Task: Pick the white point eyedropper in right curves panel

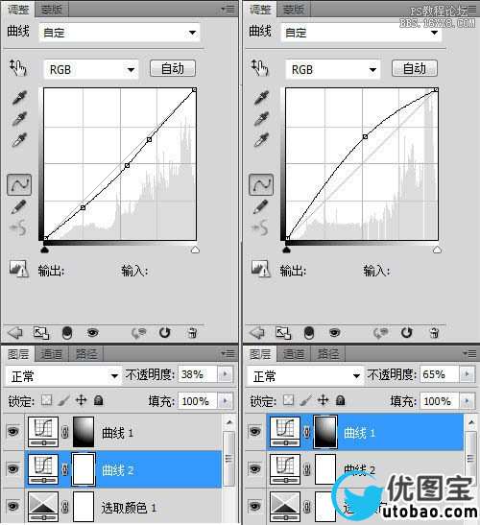Action: [261, 140]
